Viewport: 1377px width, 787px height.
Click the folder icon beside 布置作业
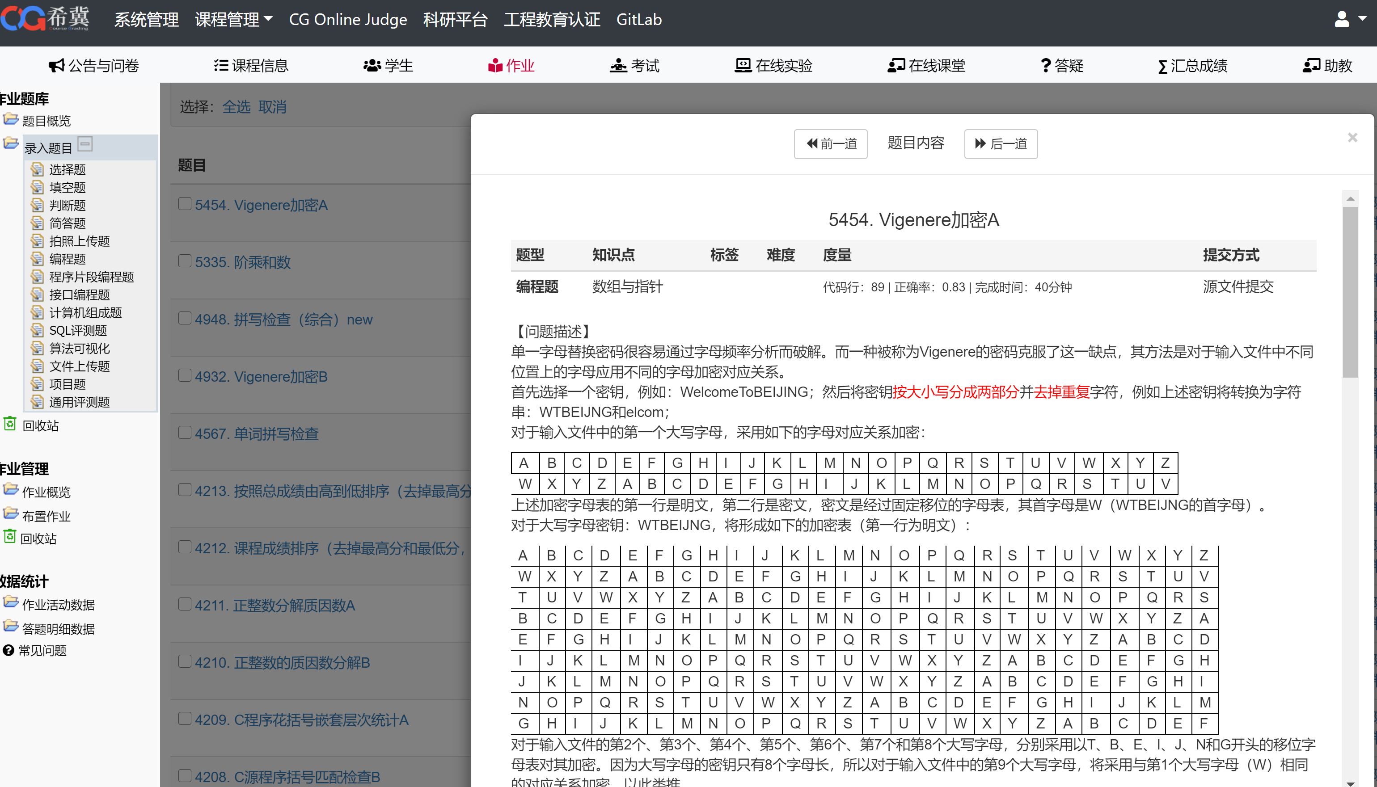click(x=10, y=513)
